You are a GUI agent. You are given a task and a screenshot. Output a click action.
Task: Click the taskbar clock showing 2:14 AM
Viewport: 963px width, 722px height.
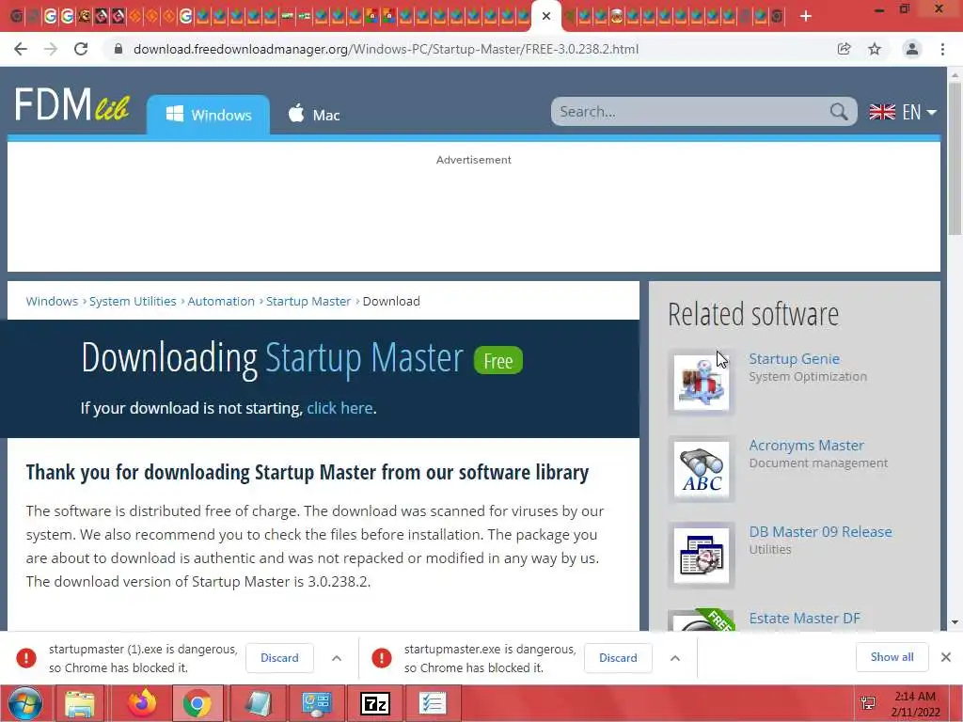915,703
